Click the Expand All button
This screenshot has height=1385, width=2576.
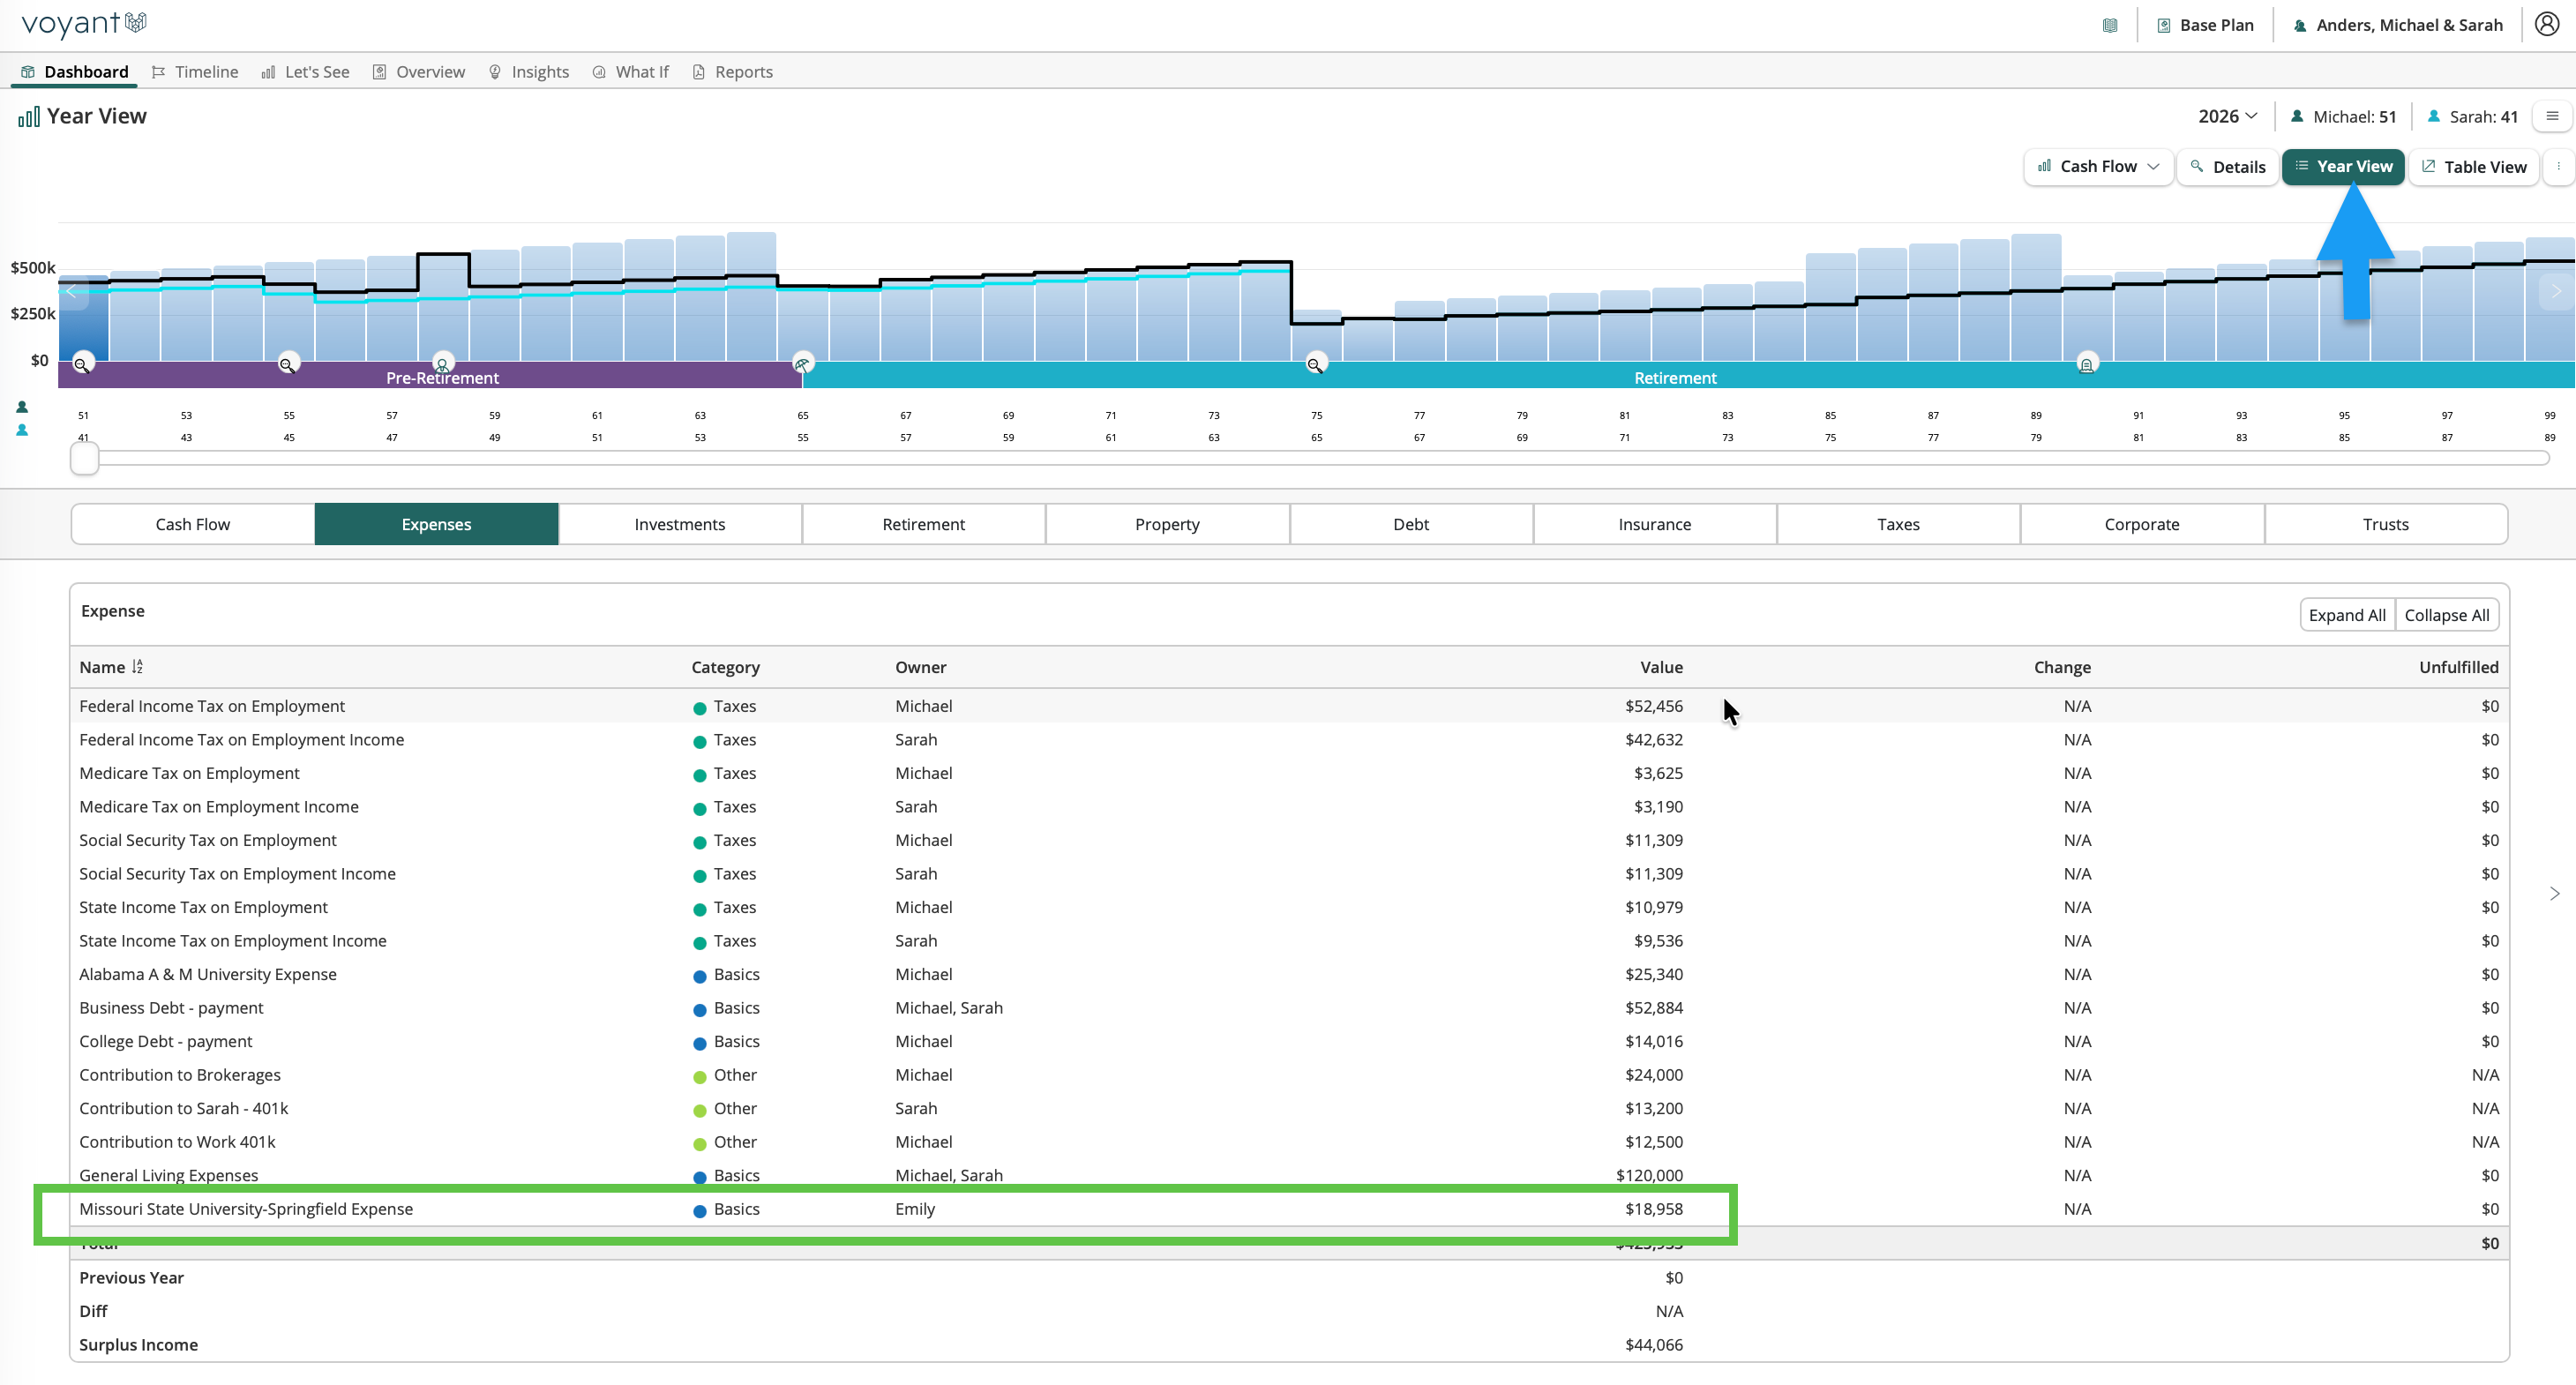(x=2346, y=614)
